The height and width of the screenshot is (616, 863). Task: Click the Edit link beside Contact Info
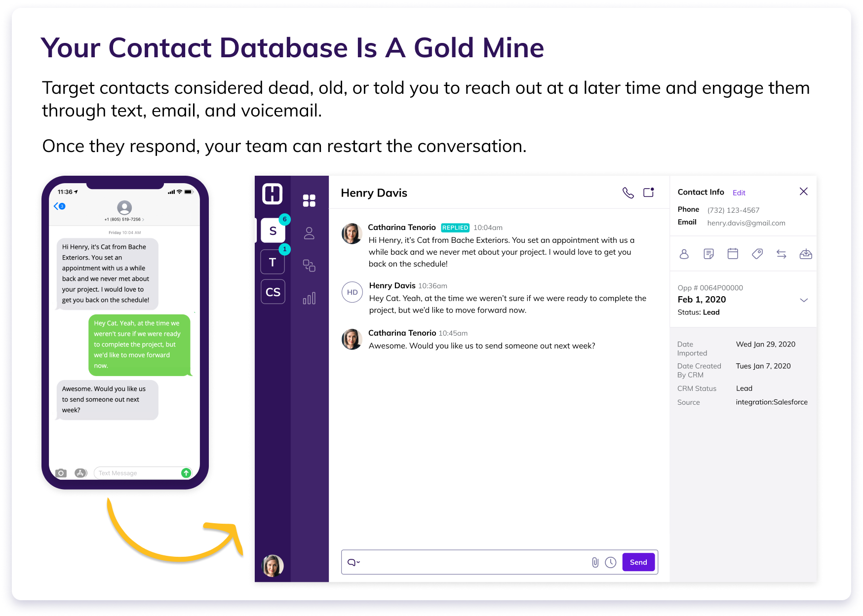739,193
